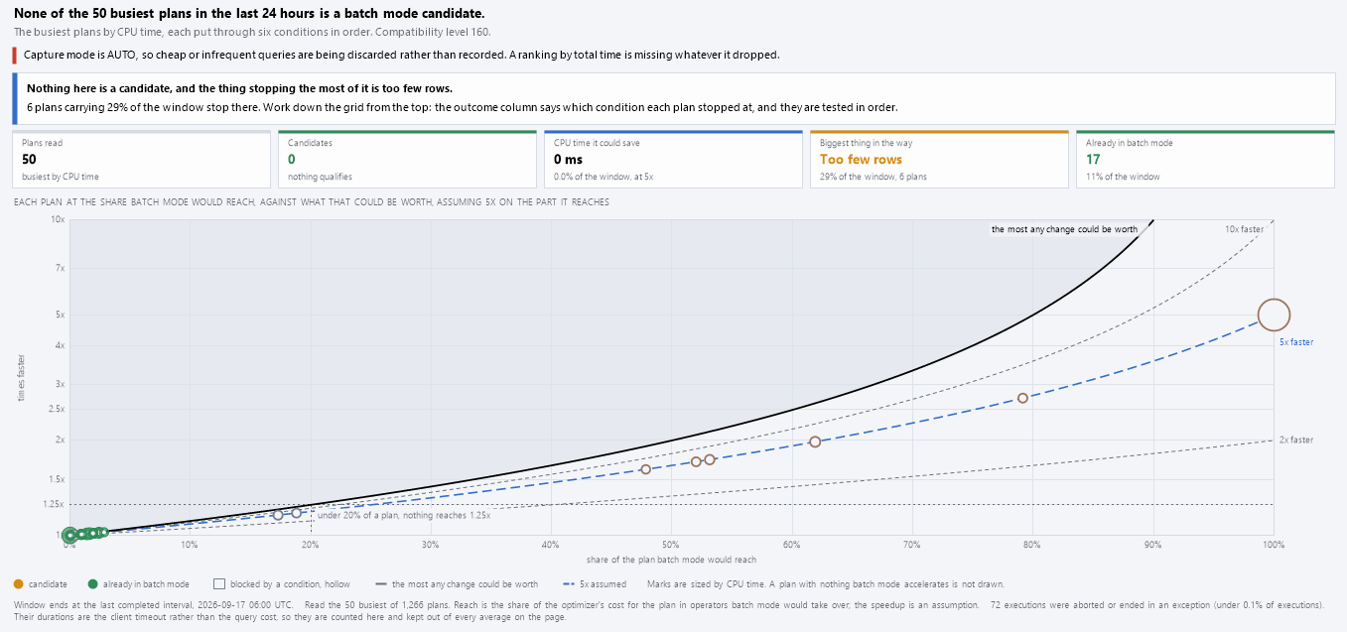Click the 2x faster curve label
Image resolution: width=1347 pixels, height=632 pixels.
tap(1296, 440)
